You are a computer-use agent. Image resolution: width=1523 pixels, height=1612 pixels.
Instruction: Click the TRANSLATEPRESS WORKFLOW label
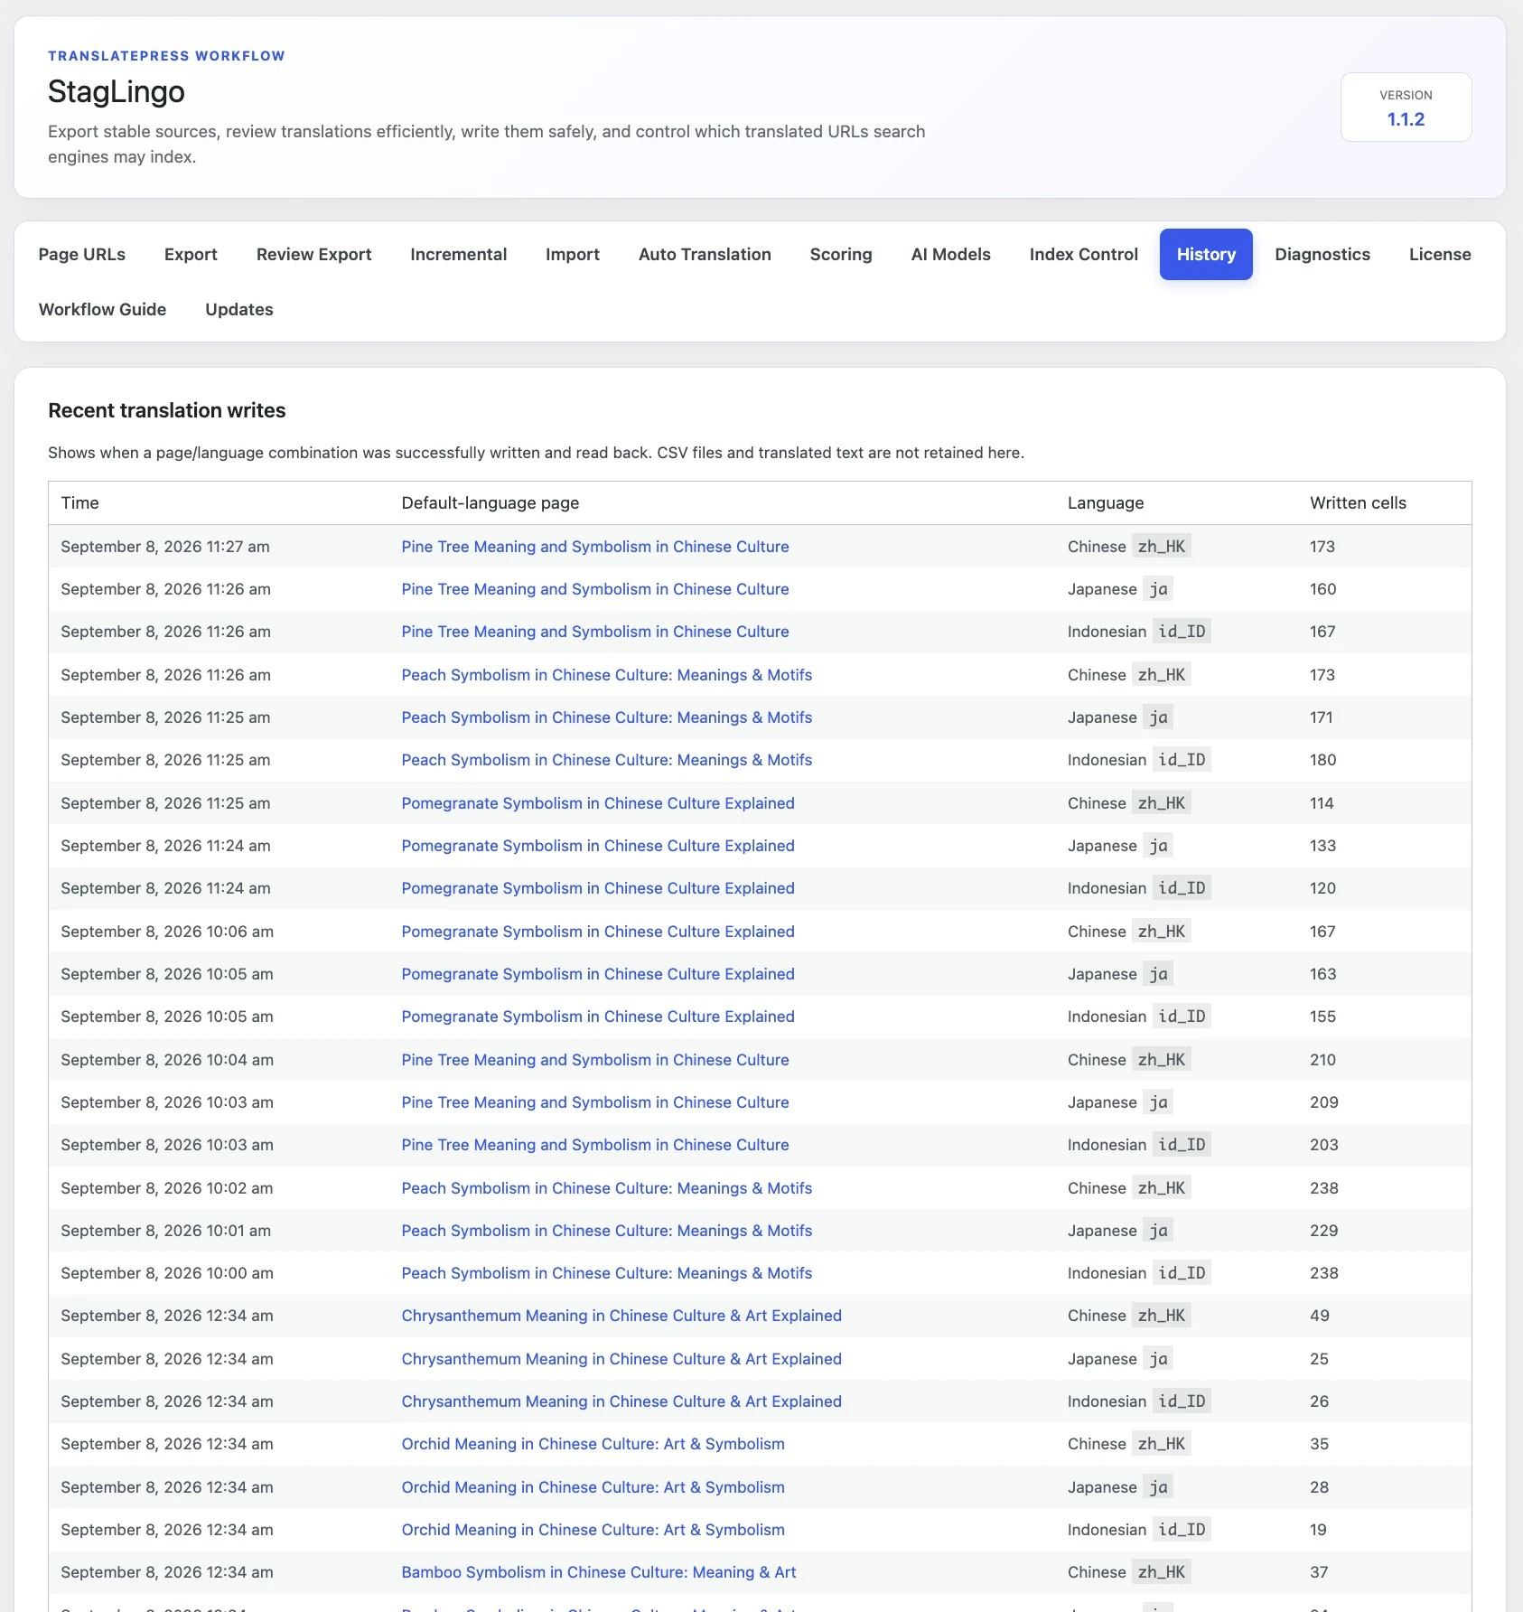166,56
